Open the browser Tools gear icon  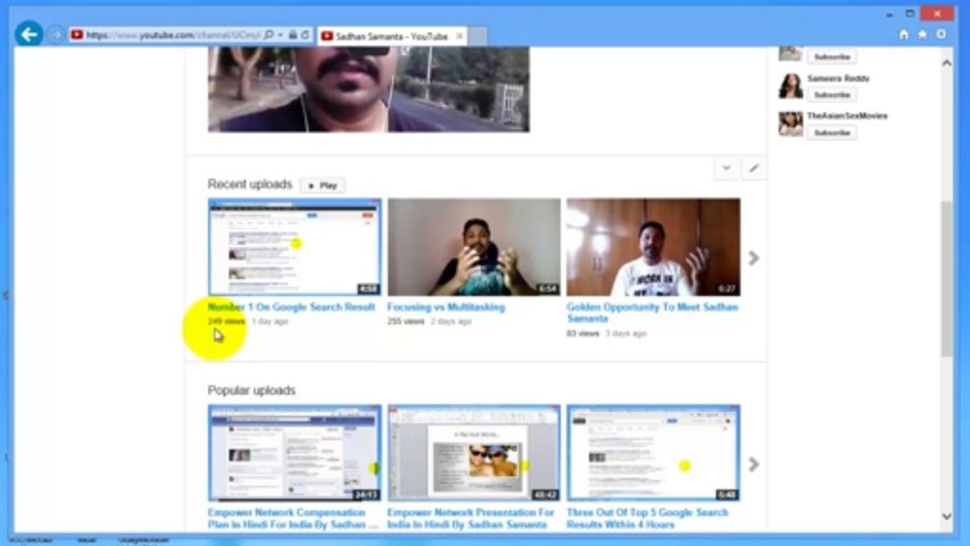point(941,34)
